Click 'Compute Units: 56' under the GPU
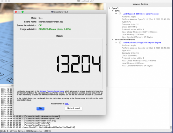The height and width of the screenshot is (133, 173). click(130, 53)
